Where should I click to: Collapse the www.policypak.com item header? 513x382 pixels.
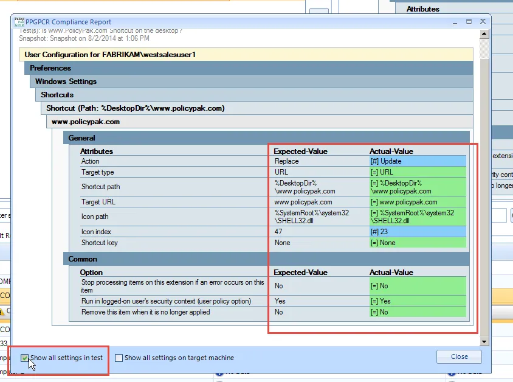click(260, 122)
